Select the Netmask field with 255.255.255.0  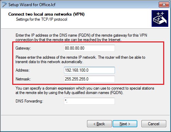[x=89, y=79]
